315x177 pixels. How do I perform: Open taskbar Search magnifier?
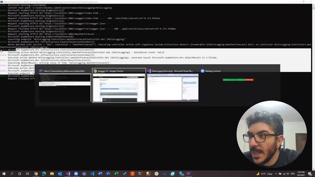pyautogui.click(x=12, y=174)
